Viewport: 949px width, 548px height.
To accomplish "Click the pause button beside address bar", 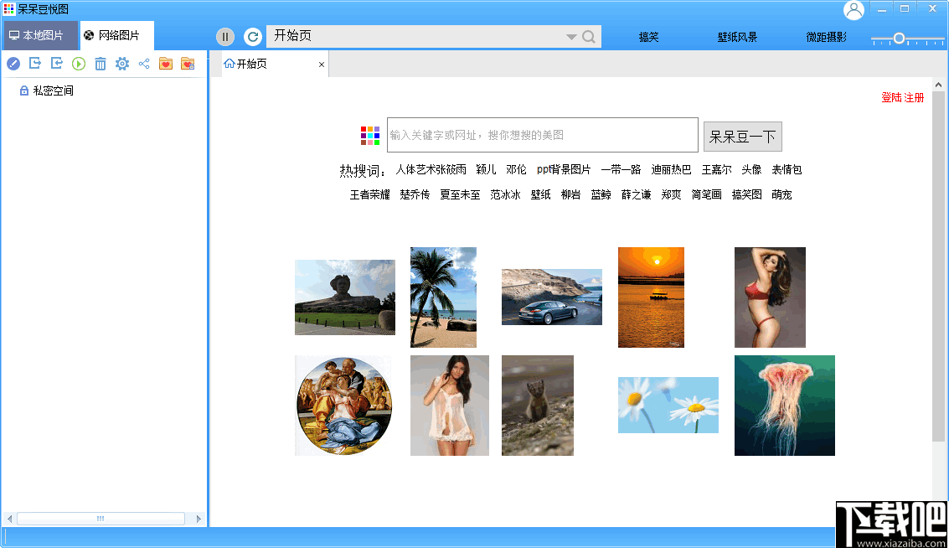I will [x=225, y=37].
